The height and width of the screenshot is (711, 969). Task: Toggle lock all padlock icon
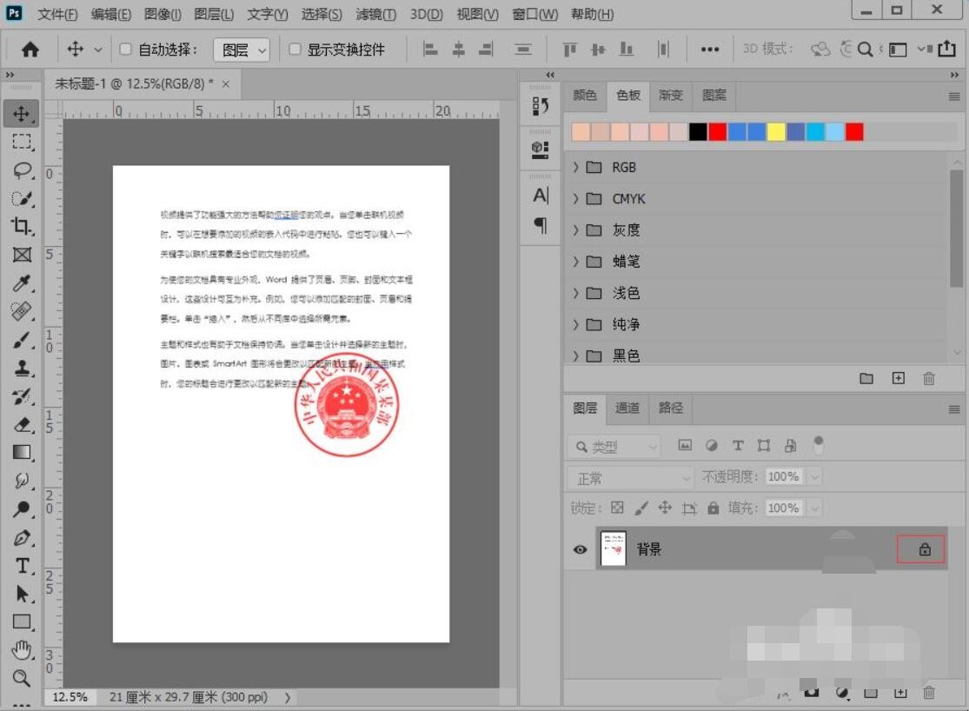(713, 508)
